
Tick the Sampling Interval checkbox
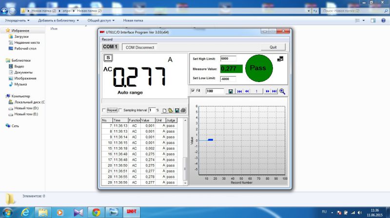click(x=120, y=110)
